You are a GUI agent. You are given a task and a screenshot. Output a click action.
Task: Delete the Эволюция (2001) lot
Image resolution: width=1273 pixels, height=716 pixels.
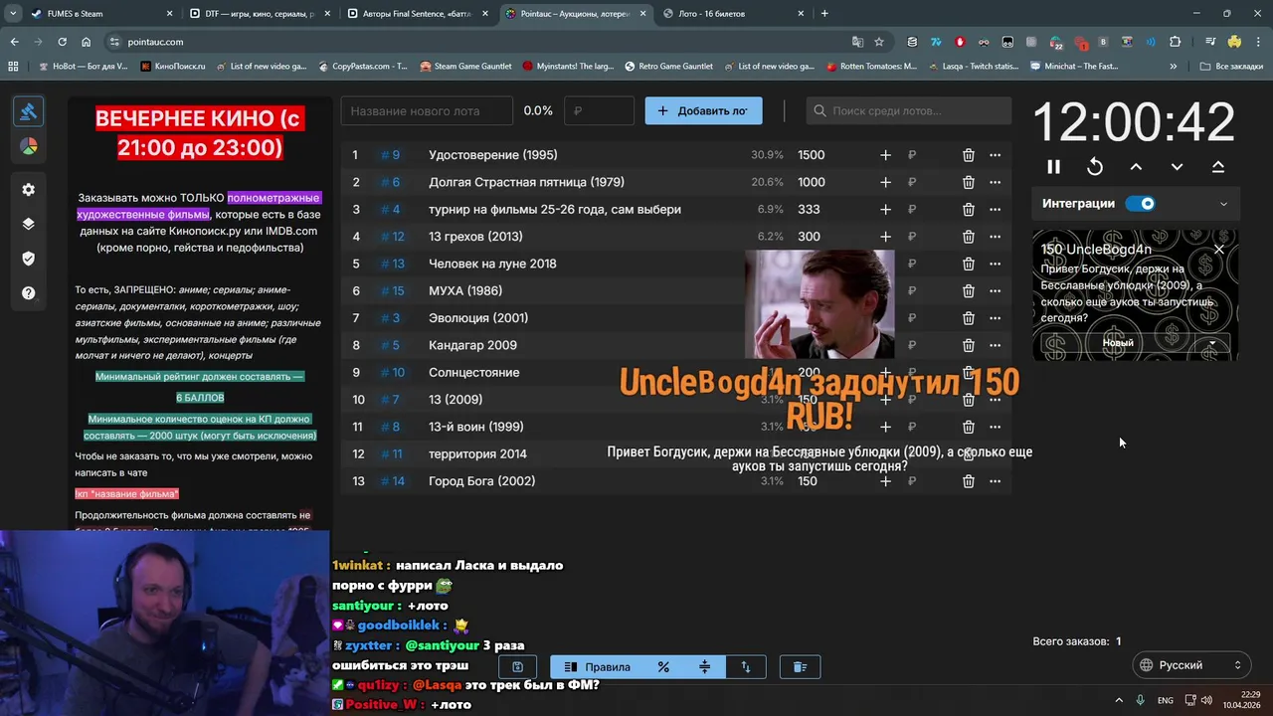coord(968,318)
